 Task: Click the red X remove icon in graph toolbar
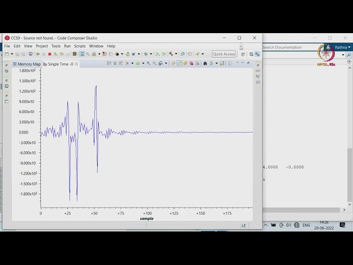click(191, 63)
